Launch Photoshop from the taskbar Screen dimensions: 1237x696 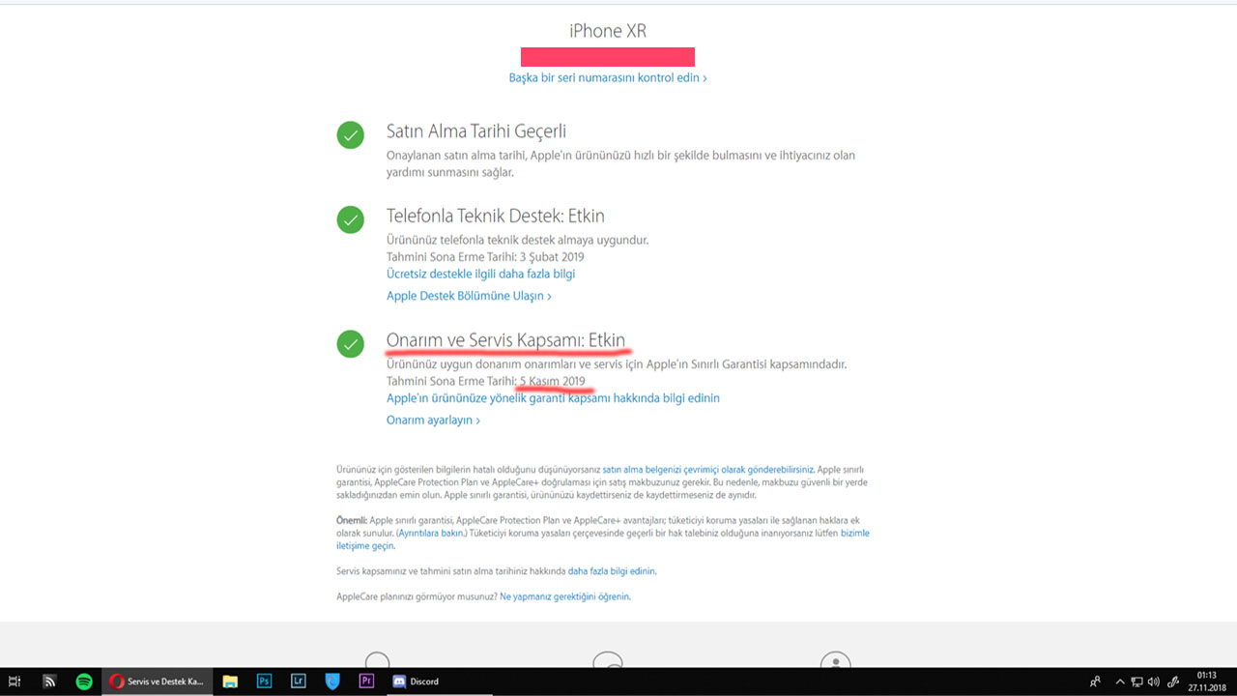tap(264, 681)
